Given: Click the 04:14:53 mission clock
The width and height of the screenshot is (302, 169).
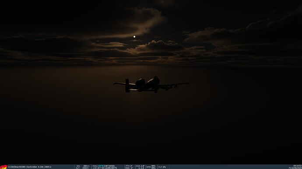Looking at the screenshot, I should [297, 166].
